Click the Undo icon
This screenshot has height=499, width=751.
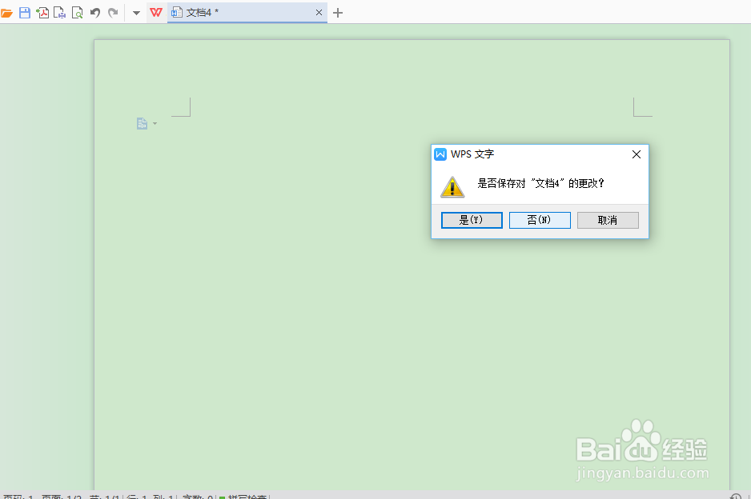click(x=95, y=12)
